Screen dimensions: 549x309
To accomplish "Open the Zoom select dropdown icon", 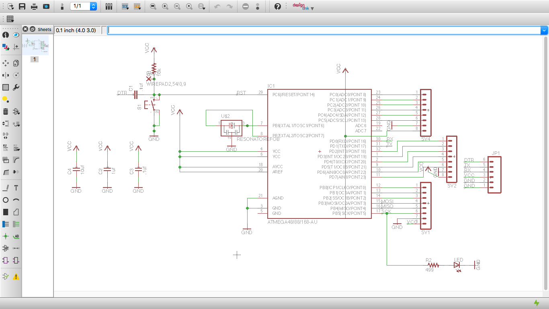I will click(x=202, y=6).
